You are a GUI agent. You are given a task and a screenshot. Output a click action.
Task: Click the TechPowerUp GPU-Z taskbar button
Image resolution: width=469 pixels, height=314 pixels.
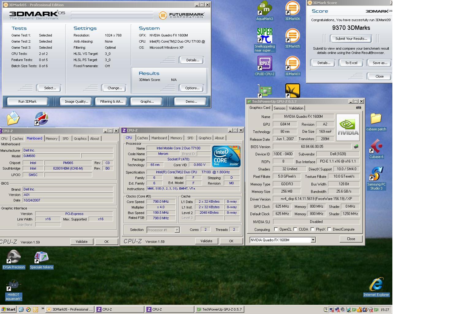point(219,309)
